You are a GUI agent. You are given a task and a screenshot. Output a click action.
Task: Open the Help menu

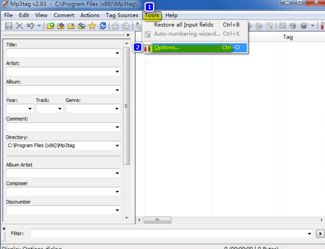pyautogui.click(x=171, y=15)
